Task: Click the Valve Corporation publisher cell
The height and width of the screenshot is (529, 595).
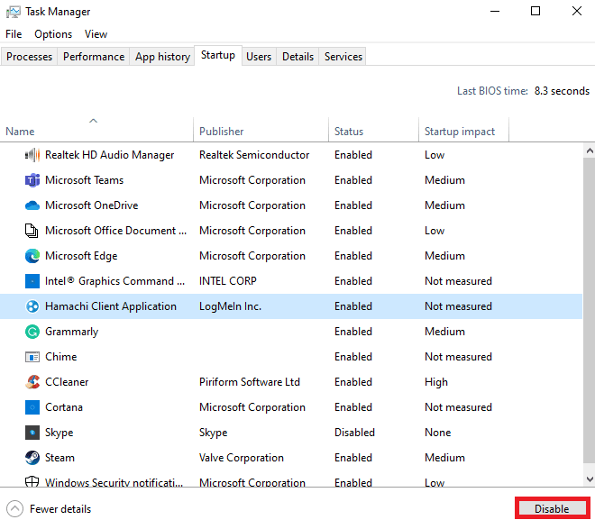Action: [242, 458]
